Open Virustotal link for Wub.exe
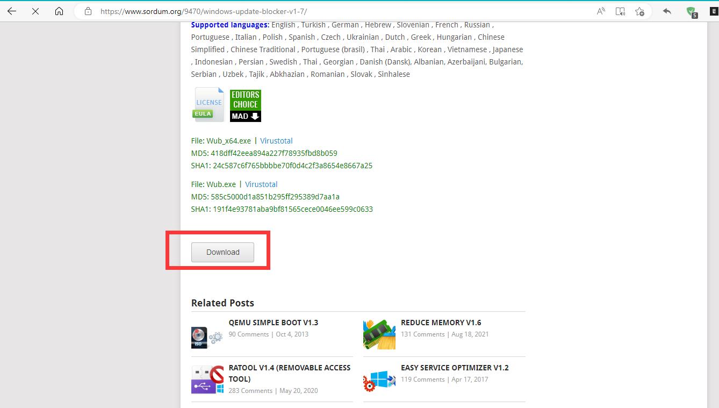 (261, 184)
